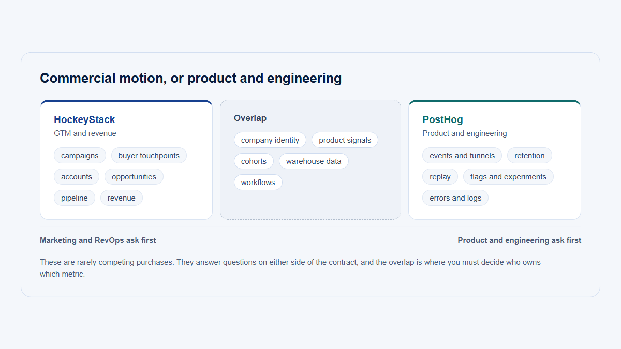Click the Overlap section heading
Viewport: 621px width, 349px height.
[250, 118]
